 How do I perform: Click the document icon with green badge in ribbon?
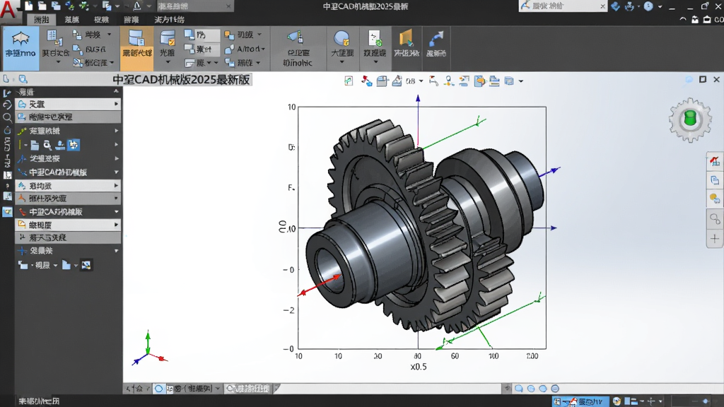tap(375, 38)
